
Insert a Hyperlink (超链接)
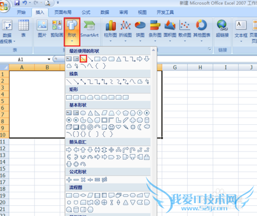coord(222,28)
